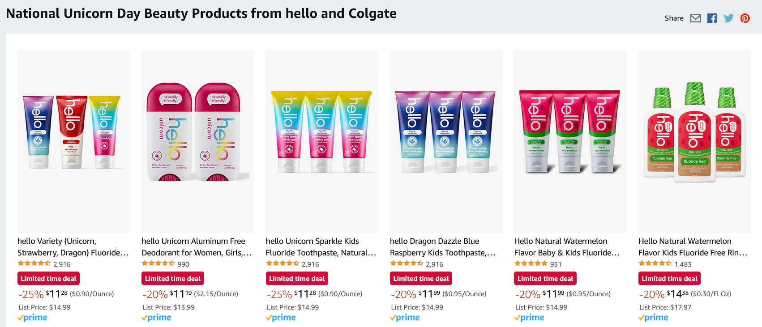This screenshot has height=327, width=762.
Task: Open hello Unicorn deodorant product image
Action: (x=197, y=141)
